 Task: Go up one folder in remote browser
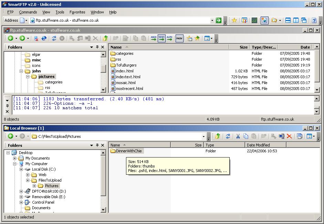click(105, 38)
